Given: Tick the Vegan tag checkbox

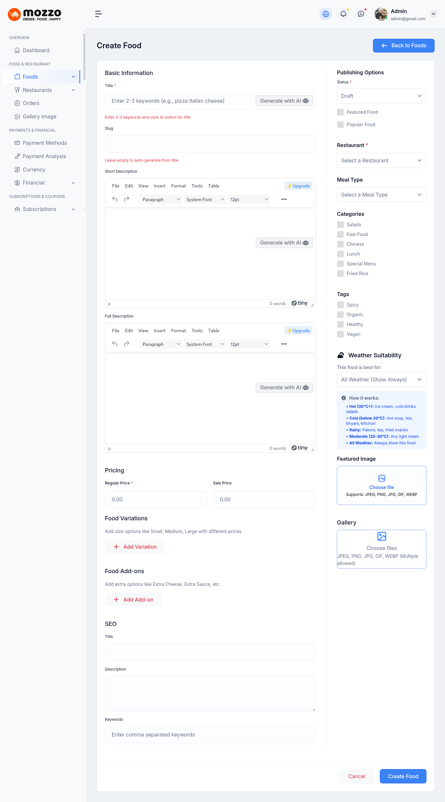Looking at the screenshot, I should pyautogui.click(x=340, y=334).
